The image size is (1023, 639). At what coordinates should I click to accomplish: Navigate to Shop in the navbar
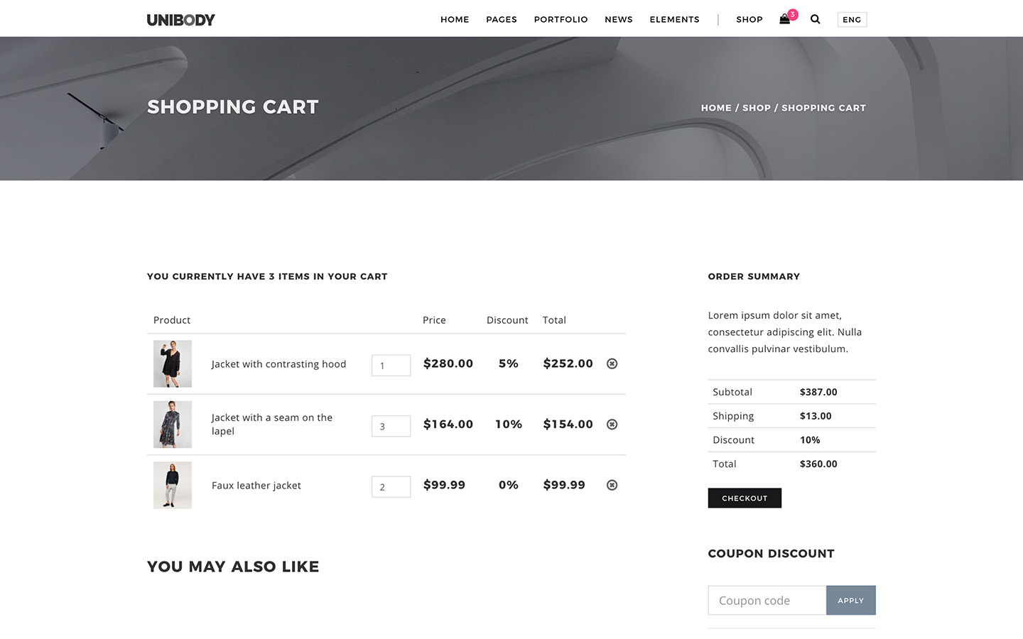tap(749, 20)
